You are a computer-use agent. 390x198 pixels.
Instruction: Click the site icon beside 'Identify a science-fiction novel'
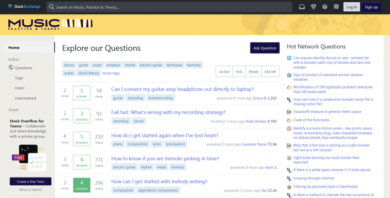tap(289, 129)
